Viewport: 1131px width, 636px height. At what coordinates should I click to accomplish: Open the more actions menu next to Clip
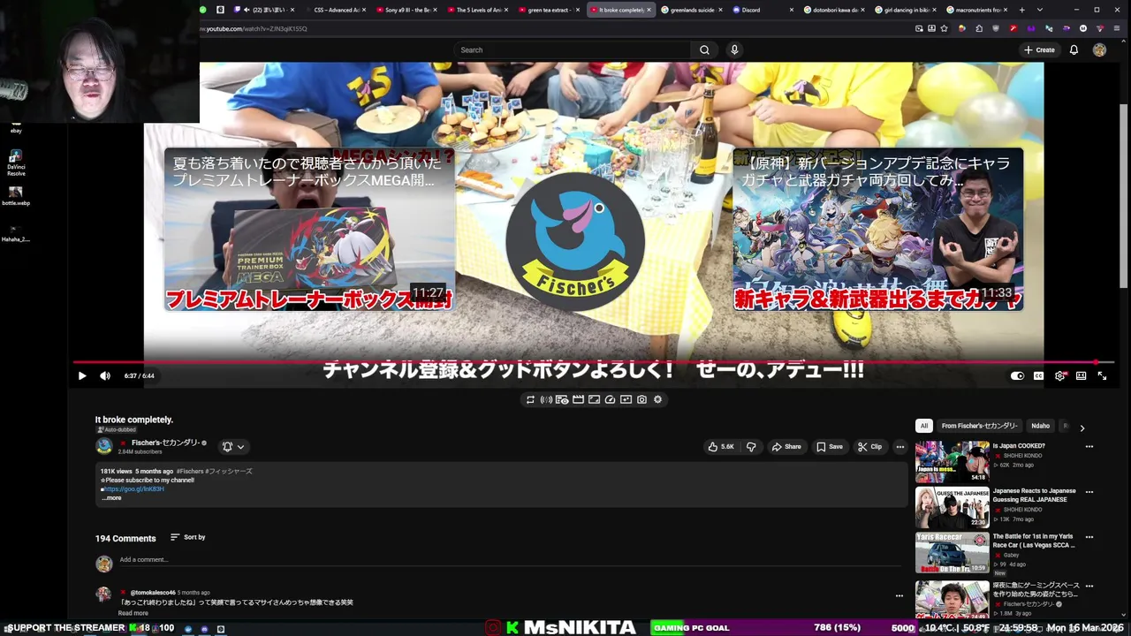(900, 447)
